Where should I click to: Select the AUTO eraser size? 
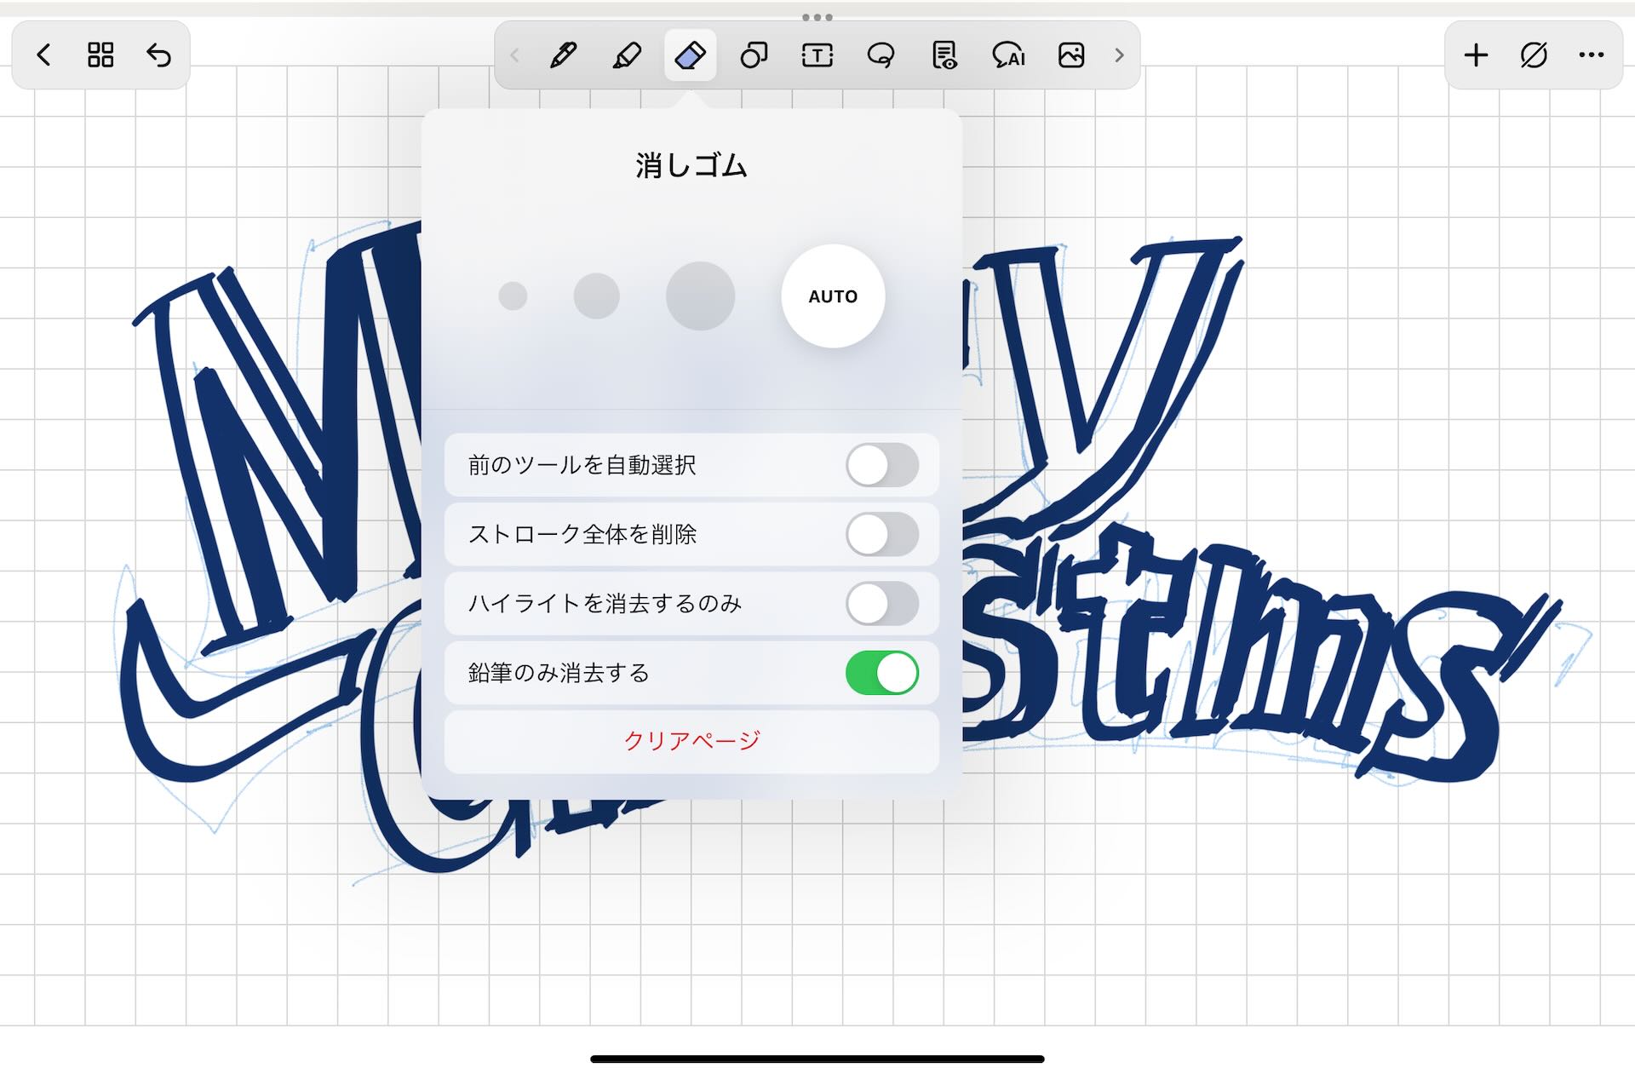[x=833, y=296]
